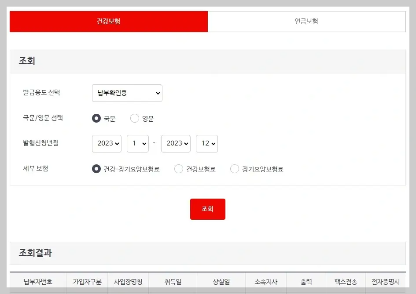Click the 사업장명칭 column header
Viewport: 416px width, 294px height.
128,282
